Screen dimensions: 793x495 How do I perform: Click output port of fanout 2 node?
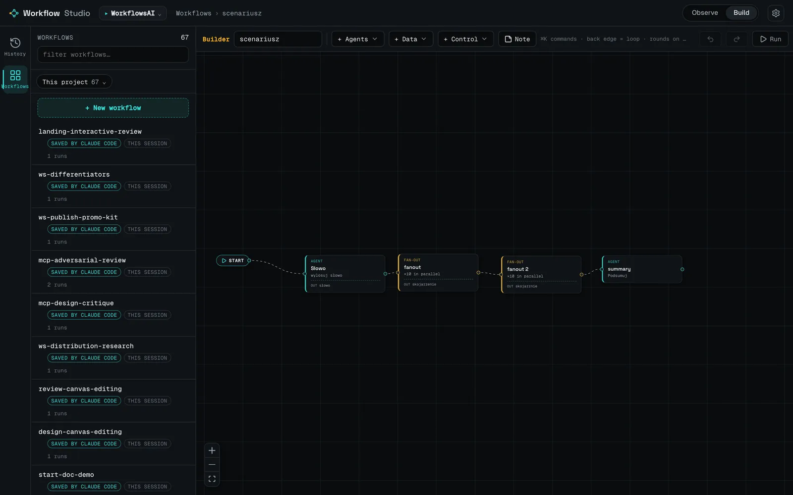coord(581,275)
